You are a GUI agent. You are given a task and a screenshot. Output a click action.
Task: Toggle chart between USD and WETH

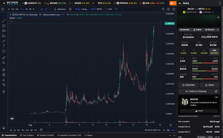click(x=96, y=9)
